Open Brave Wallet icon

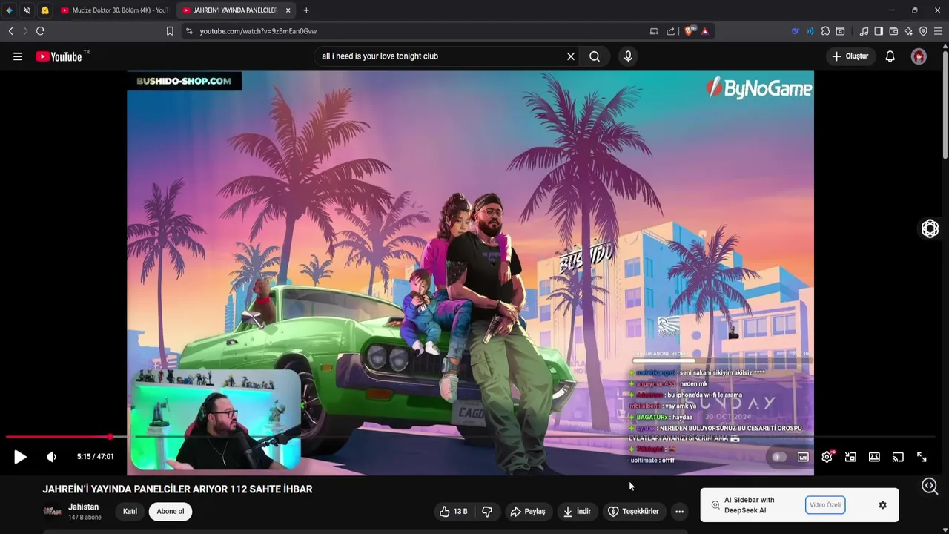pyautogui.click(x=893, y=31)
